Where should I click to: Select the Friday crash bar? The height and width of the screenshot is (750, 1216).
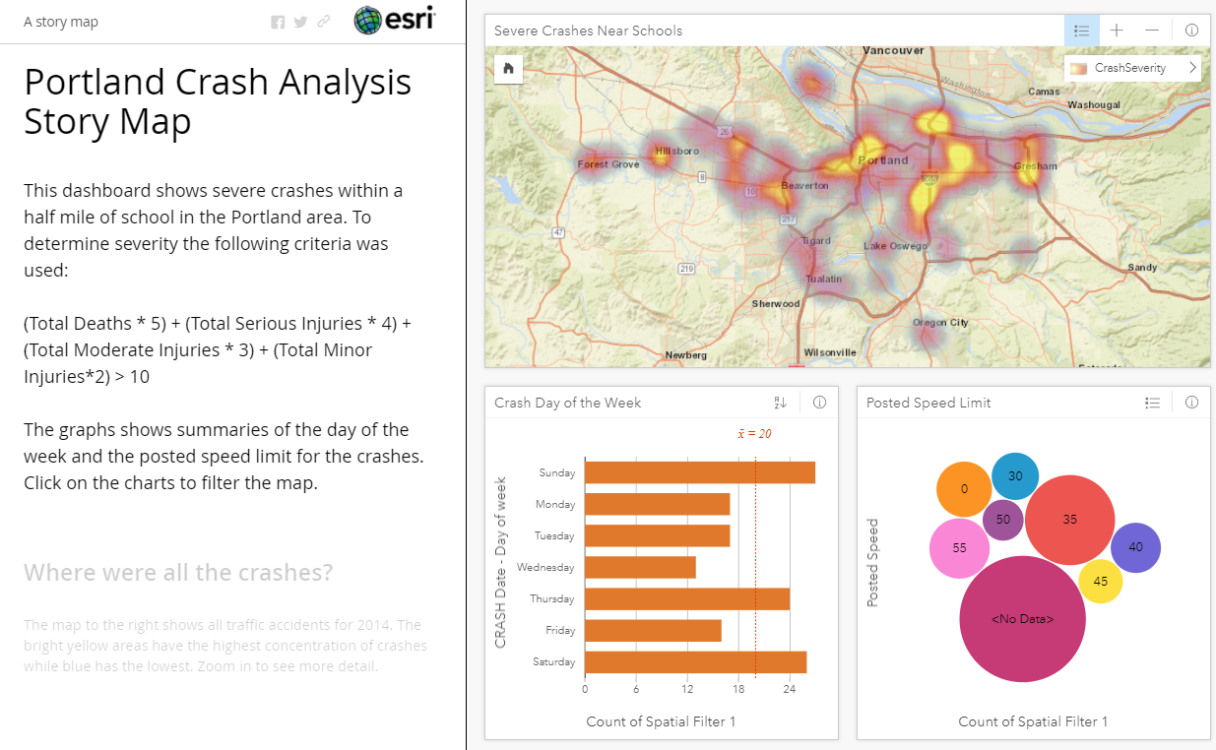[653, 630]
